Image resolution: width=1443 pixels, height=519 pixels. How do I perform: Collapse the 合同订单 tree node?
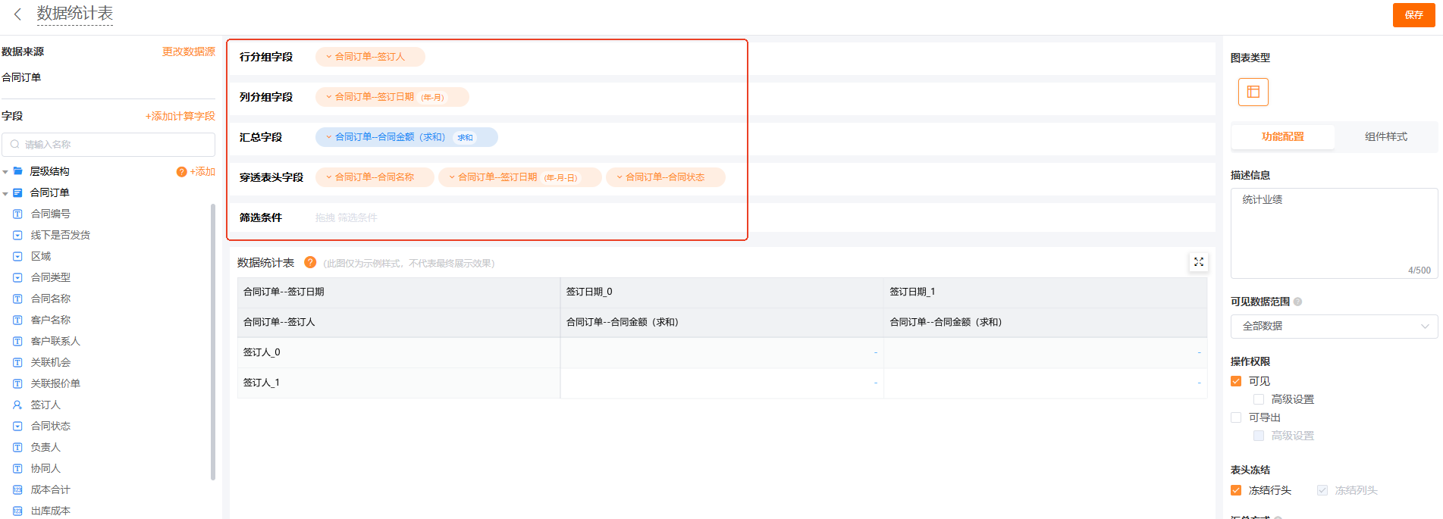pyautogui.click(x=5, y=193)
